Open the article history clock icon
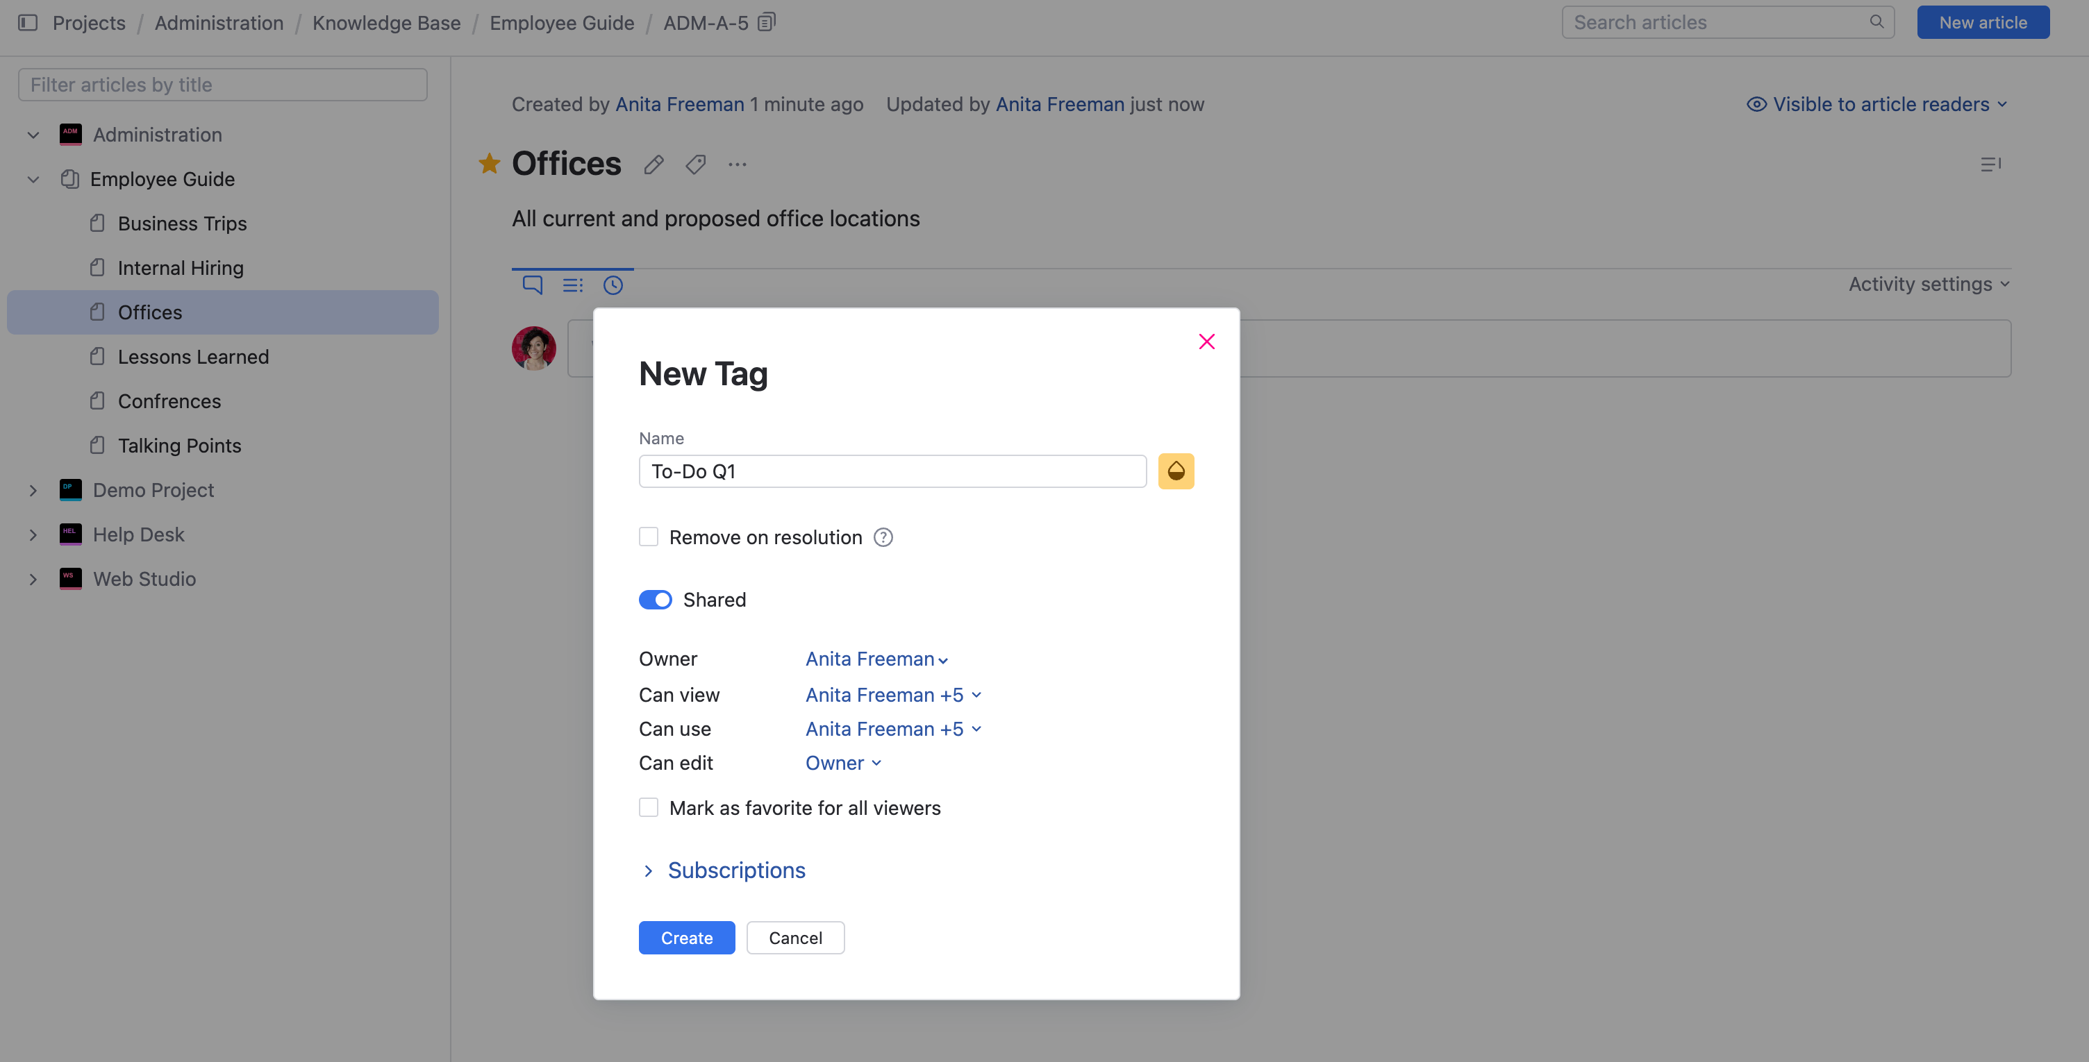2089x1062 pixels. pos(613,285)
